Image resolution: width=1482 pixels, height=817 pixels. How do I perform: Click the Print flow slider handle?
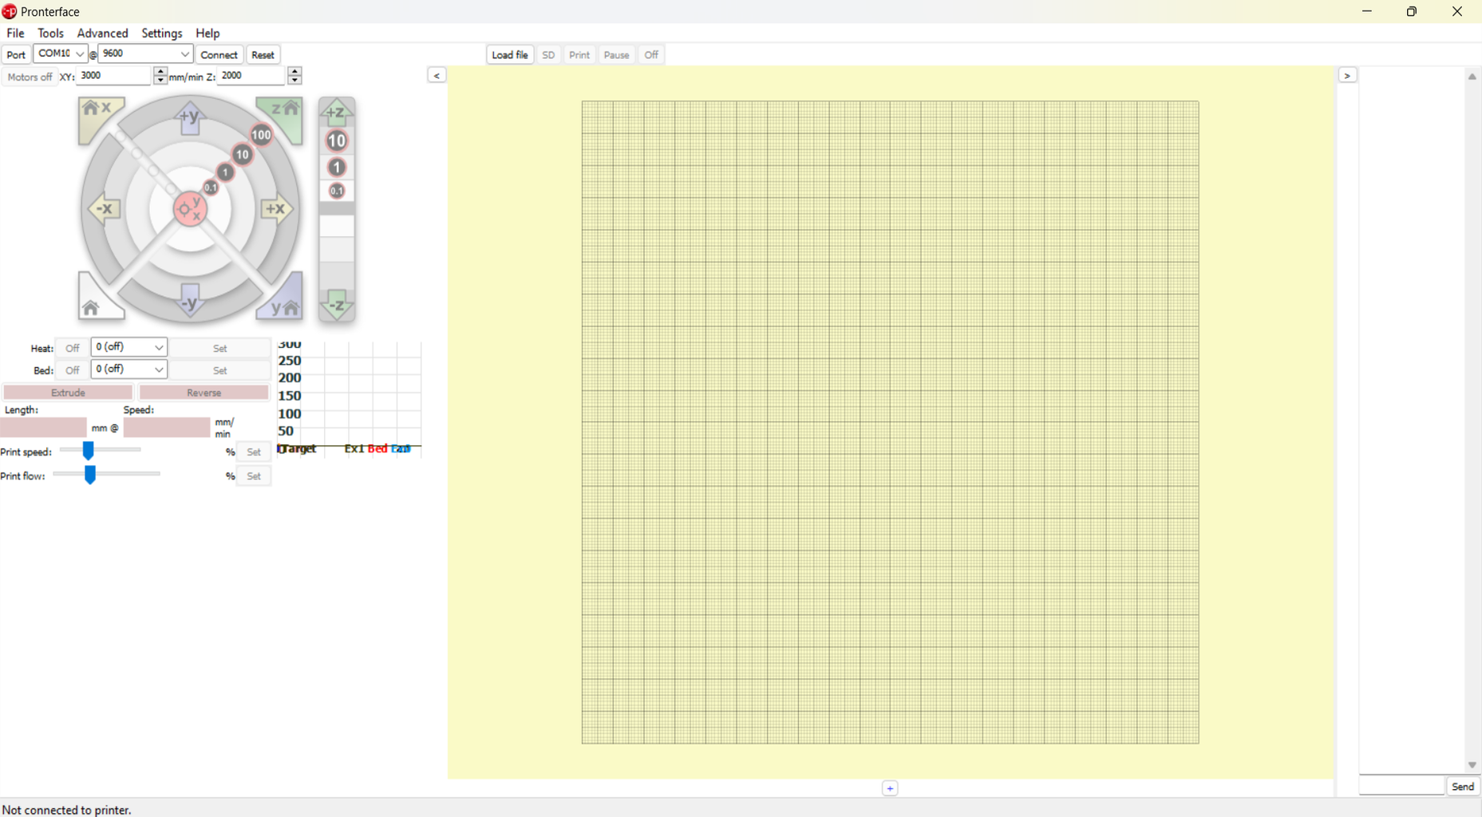tap(90, 475)
